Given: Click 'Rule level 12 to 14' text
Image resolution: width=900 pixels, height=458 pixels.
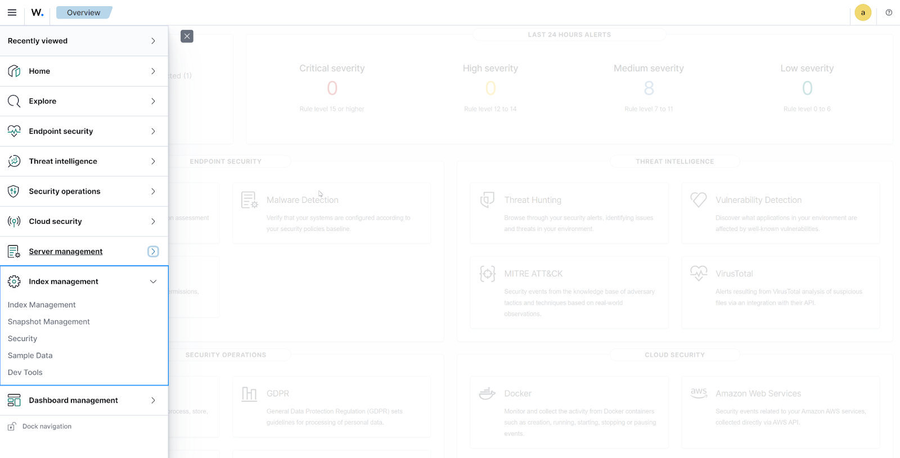Looking at the screenshot, I should (x=490, y=109).
